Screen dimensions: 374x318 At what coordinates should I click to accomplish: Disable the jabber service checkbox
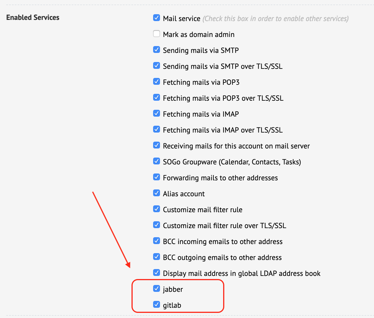[x=157, y=289]
